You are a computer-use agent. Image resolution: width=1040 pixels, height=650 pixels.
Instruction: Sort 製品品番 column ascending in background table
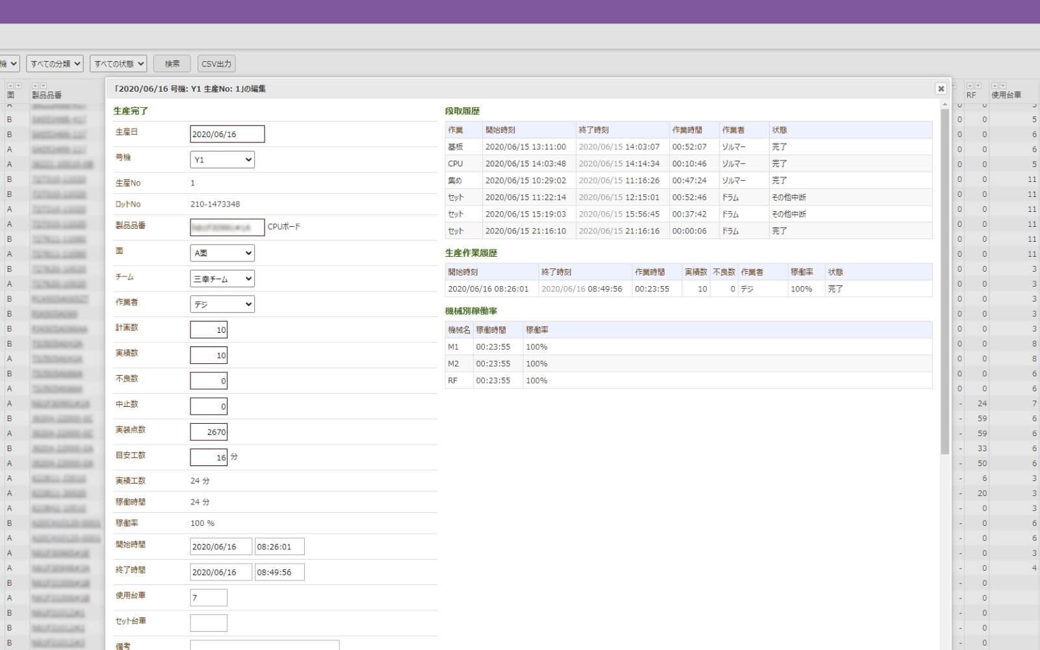point(35,86)
